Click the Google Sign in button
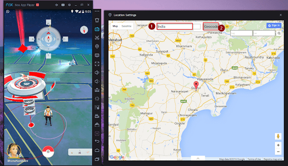Image resolution: width=288 pixels, height=166 pixels. (x=274, y=26)
